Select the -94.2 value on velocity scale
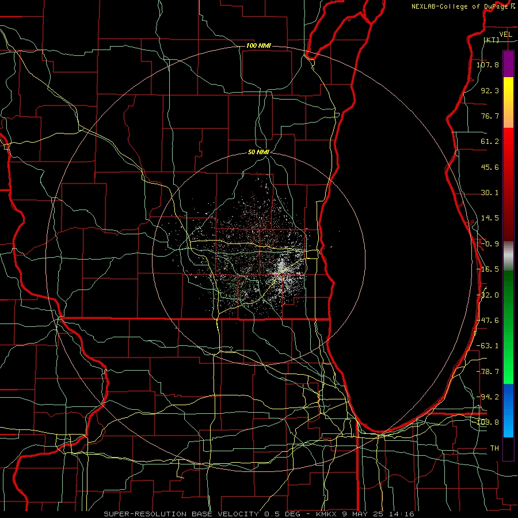Screen dimensions: 518x518 487,397
